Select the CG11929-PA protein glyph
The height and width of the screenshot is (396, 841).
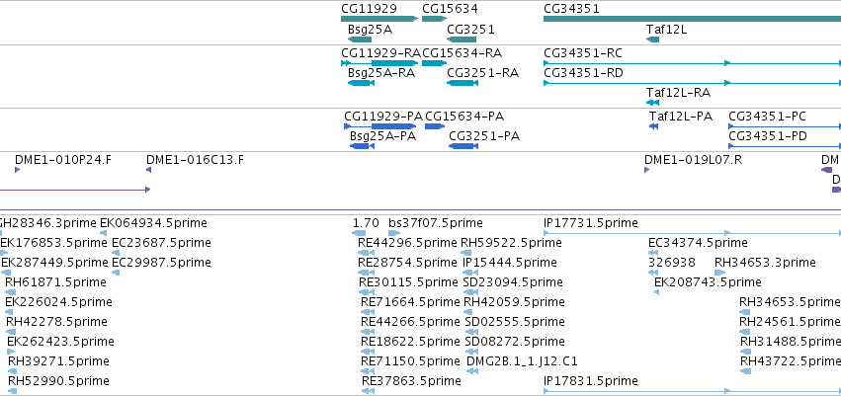pos(379,126)
